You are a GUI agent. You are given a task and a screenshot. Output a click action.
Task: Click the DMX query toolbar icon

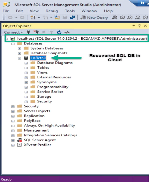pyautogui.click(x=130, y=18)
